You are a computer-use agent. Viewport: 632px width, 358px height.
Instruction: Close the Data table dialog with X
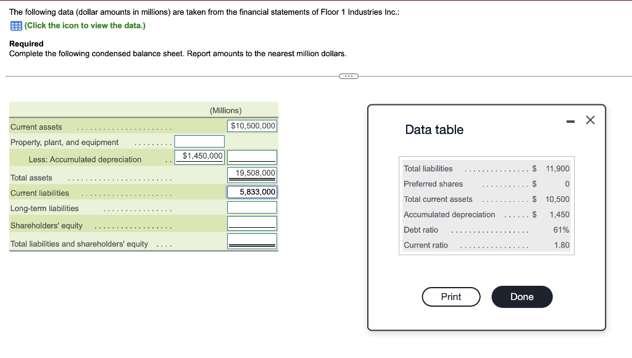tap(590, 120)
